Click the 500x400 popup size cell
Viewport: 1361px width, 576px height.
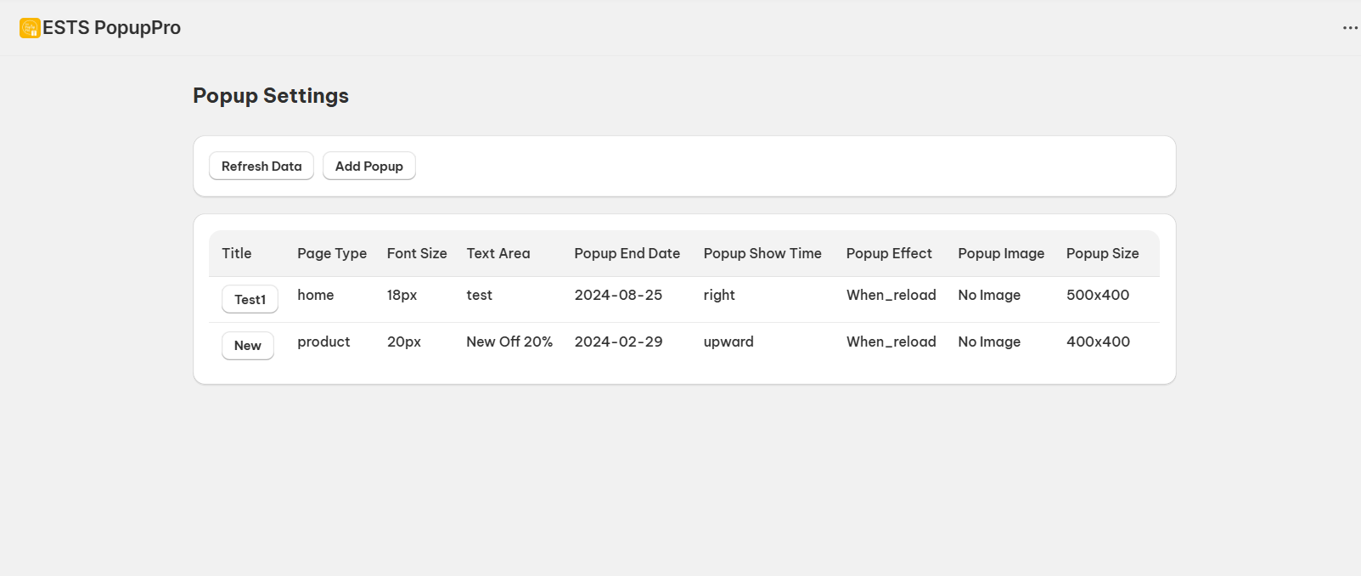point(1098,295)
